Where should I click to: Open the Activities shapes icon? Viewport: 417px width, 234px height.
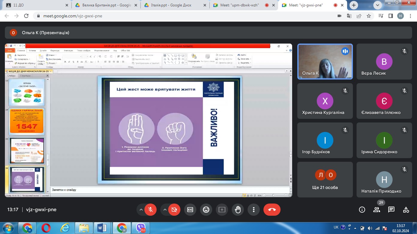(406, 210)
